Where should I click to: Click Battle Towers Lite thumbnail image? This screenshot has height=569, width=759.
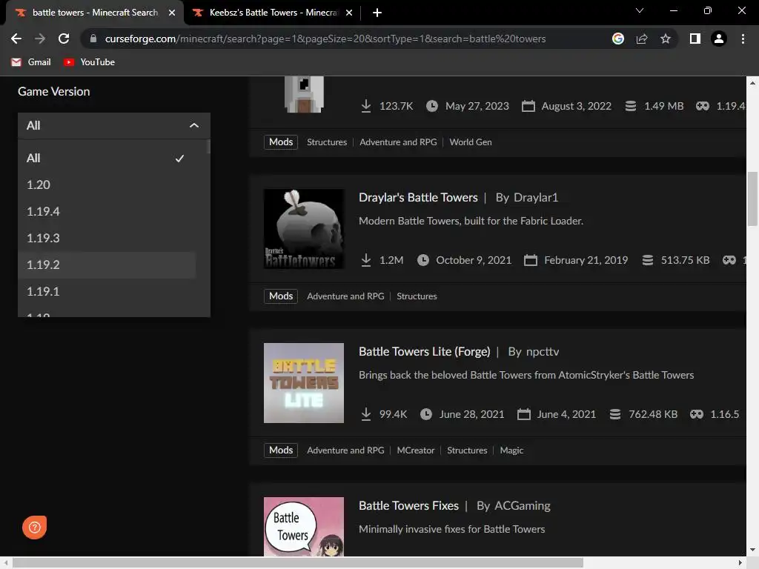[304, 383]
